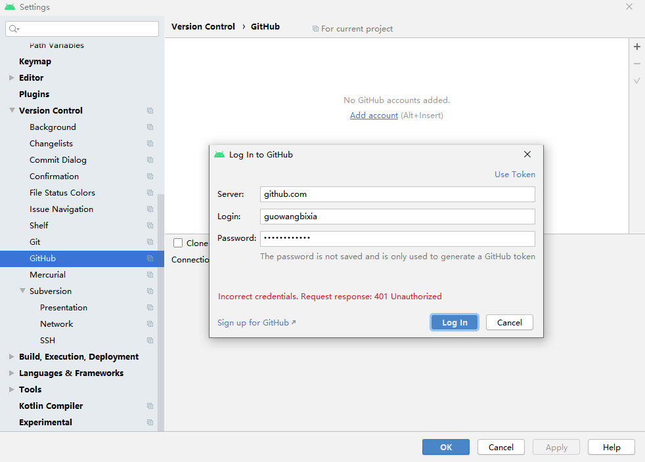Click the settings tree vertical scrollbar

pos(161,312)
